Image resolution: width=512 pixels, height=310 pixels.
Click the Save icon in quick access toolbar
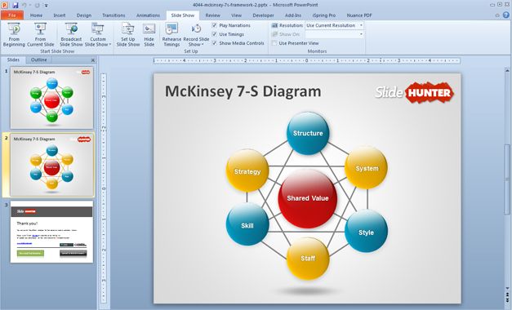(x=15, y=5)
